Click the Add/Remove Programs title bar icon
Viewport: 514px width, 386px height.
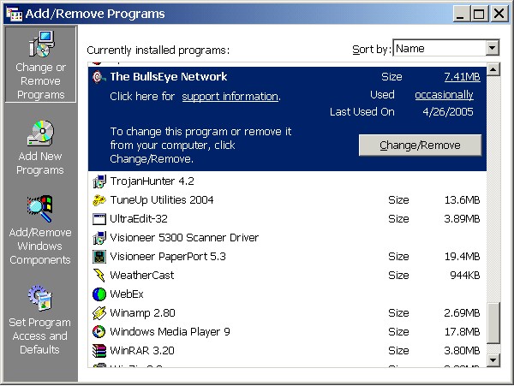[x=14, y=14]
